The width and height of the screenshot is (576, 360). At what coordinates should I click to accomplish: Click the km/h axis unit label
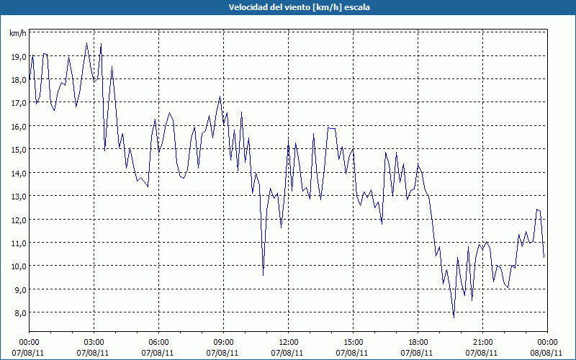[x=17, y=33]
